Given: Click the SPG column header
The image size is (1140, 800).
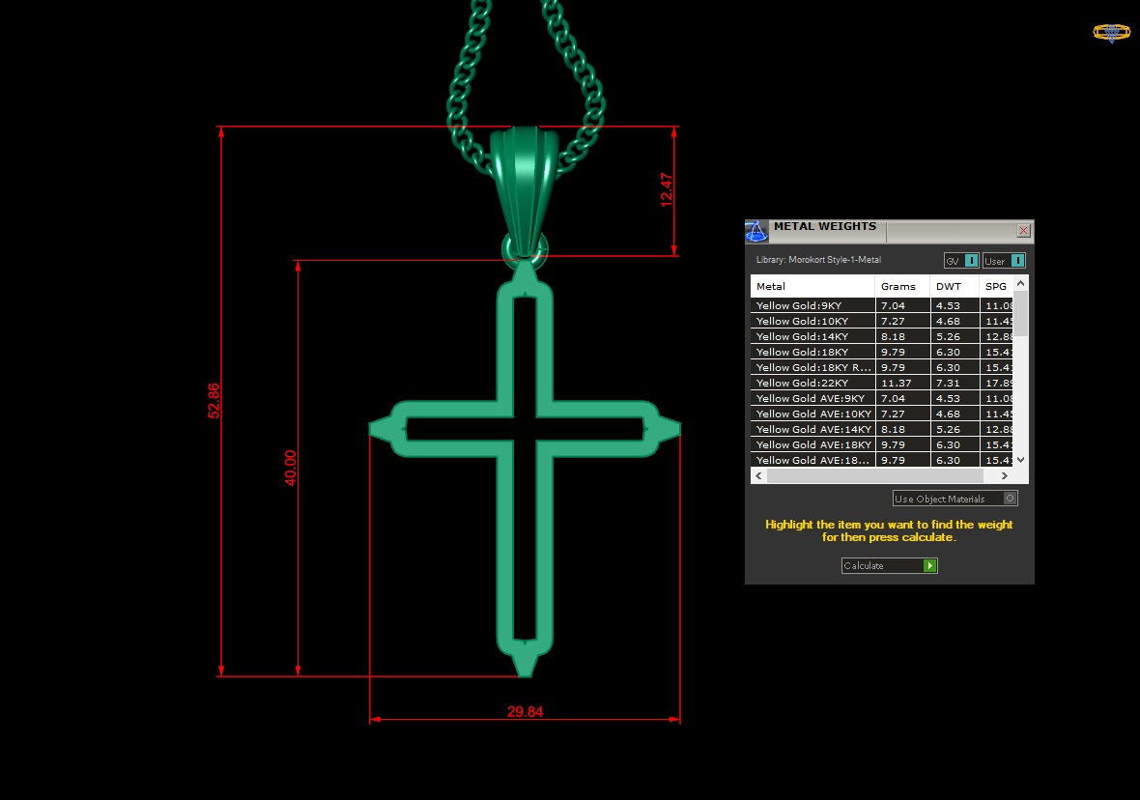Looking at the screenshot, I should click(996, 286).
